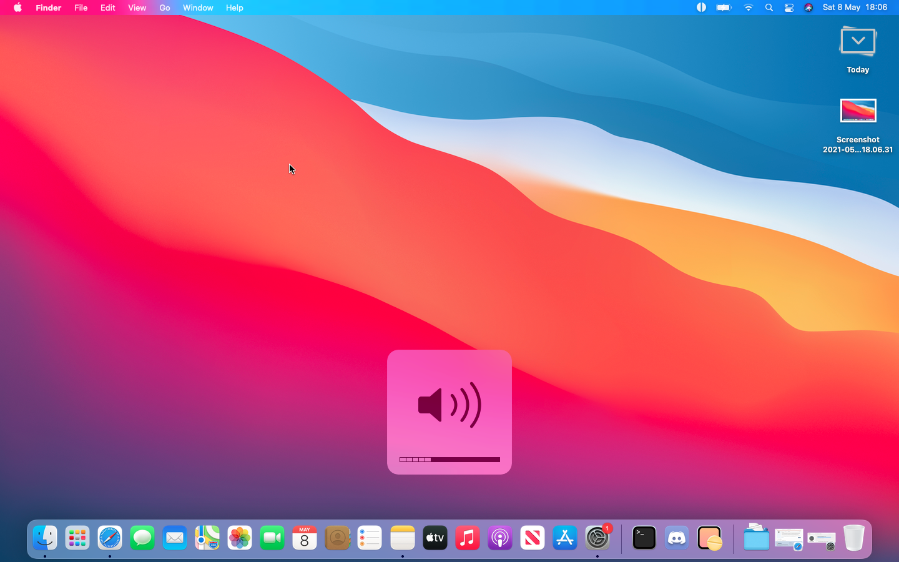Open Safari from the Dock
The height and width of the screenshot is (562, 899).
[110, 538]
